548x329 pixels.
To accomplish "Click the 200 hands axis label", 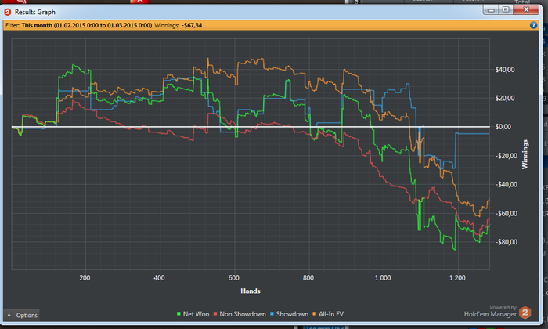I will tap(85, 277).
